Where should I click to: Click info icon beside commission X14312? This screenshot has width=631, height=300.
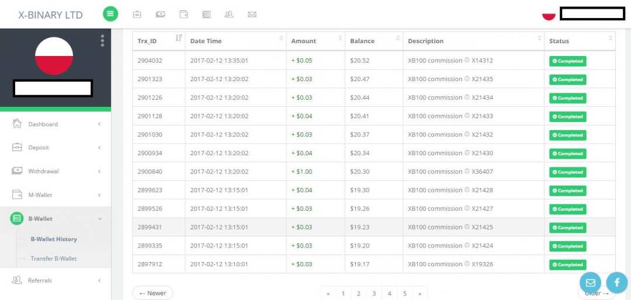[x=467, y=60]
